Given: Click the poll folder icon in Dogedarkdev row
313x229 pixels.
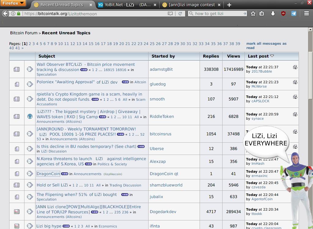Looking at the screenshot, I should tap(17, 212).
